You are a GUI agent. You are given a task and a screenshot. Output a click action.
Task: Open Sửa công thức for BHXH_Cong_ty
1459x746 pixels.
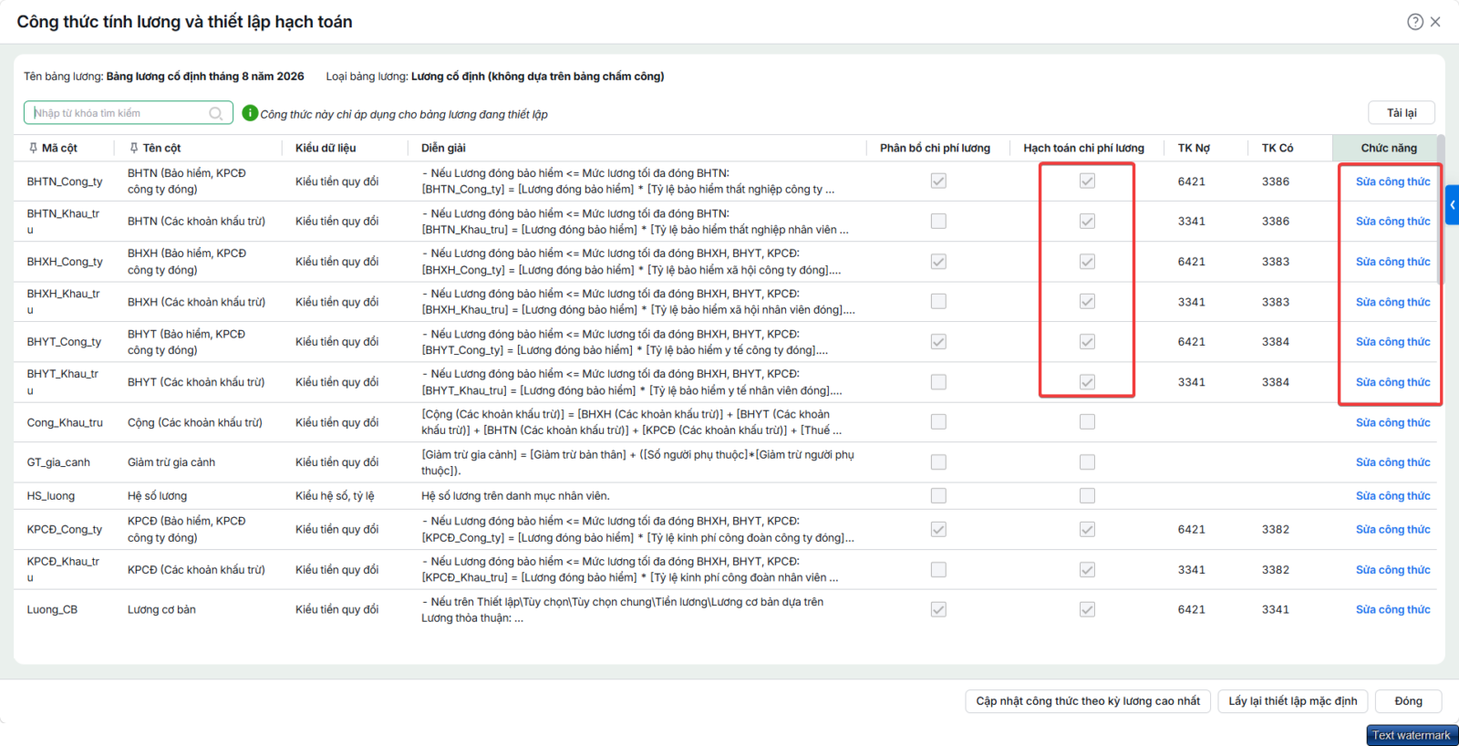click(1392, 262)
